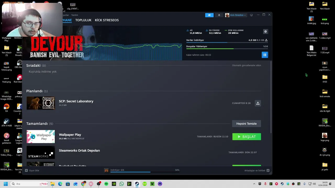Open SCP: Secret Laboratory title link

pyautogui.click(x=76, y=101)
